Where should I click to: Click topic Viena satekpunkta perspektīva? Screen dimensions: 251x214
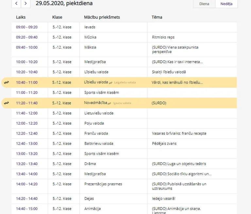pyautogui.click(x=175, y=50)
